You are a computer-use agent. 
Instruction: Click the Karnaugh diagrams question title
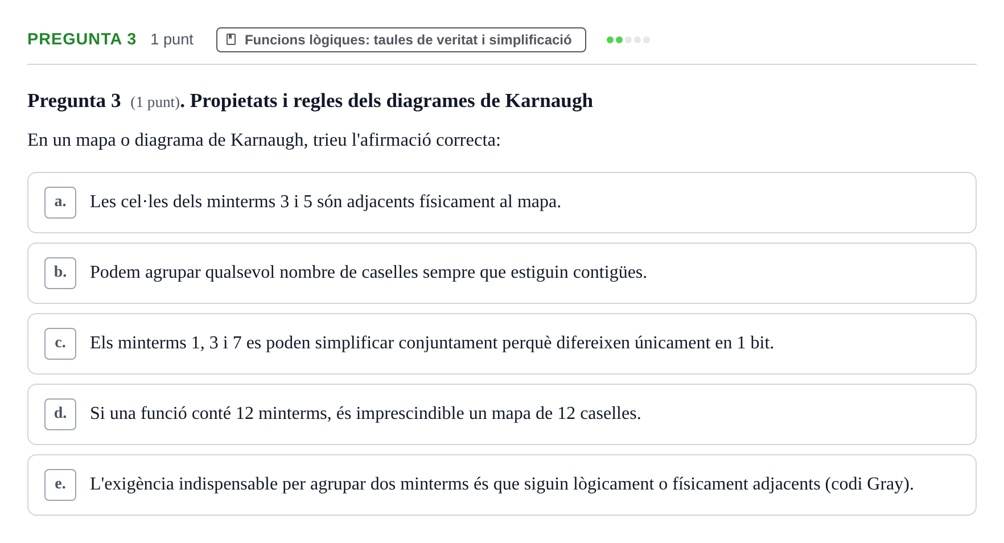click(x=310, y=101)
